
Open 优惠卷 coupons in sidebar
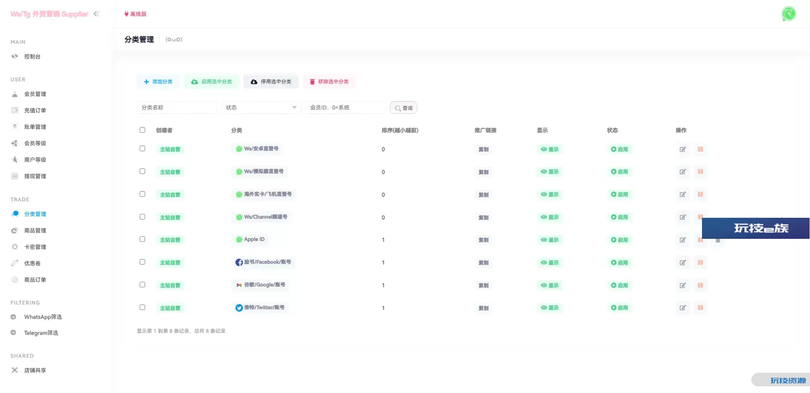tap(32, 263)
